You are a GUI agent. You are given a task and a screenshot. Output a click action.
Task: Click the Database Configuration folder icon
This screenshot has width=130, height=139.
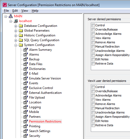point(21,26)
